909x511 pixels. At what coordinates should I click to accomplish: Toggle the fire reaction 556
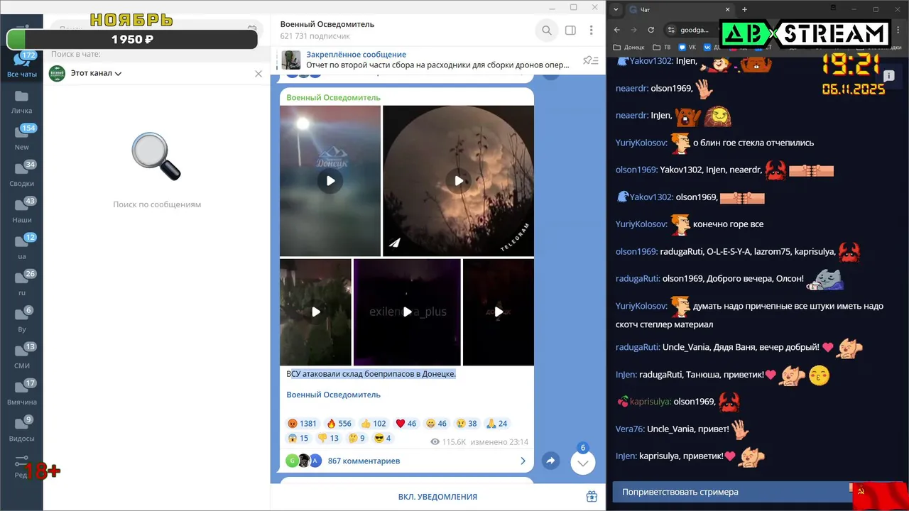pyautogui.click(x=339, y=423)
